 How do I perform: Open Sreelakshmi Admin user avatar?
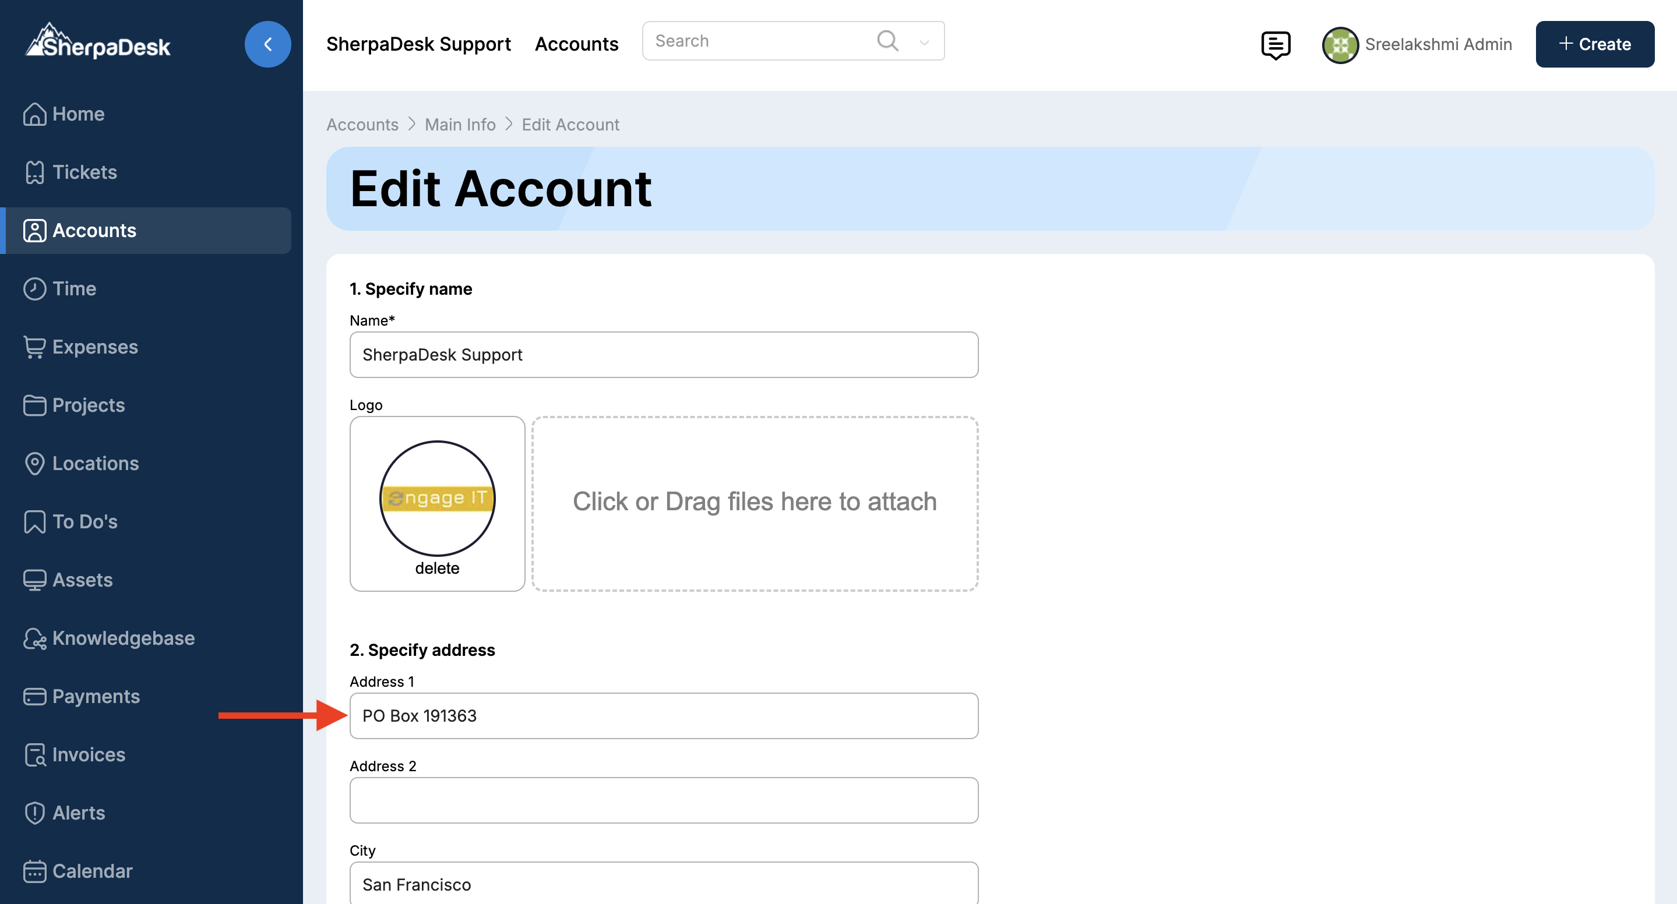1340,45
